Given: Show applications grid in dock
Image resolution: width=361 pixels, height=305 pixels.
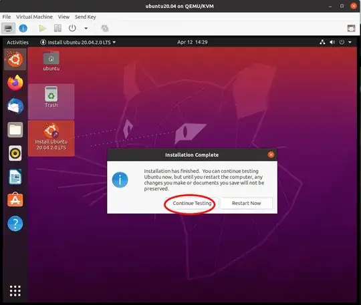Looking at the screenshot, I should tap(15, 291).
